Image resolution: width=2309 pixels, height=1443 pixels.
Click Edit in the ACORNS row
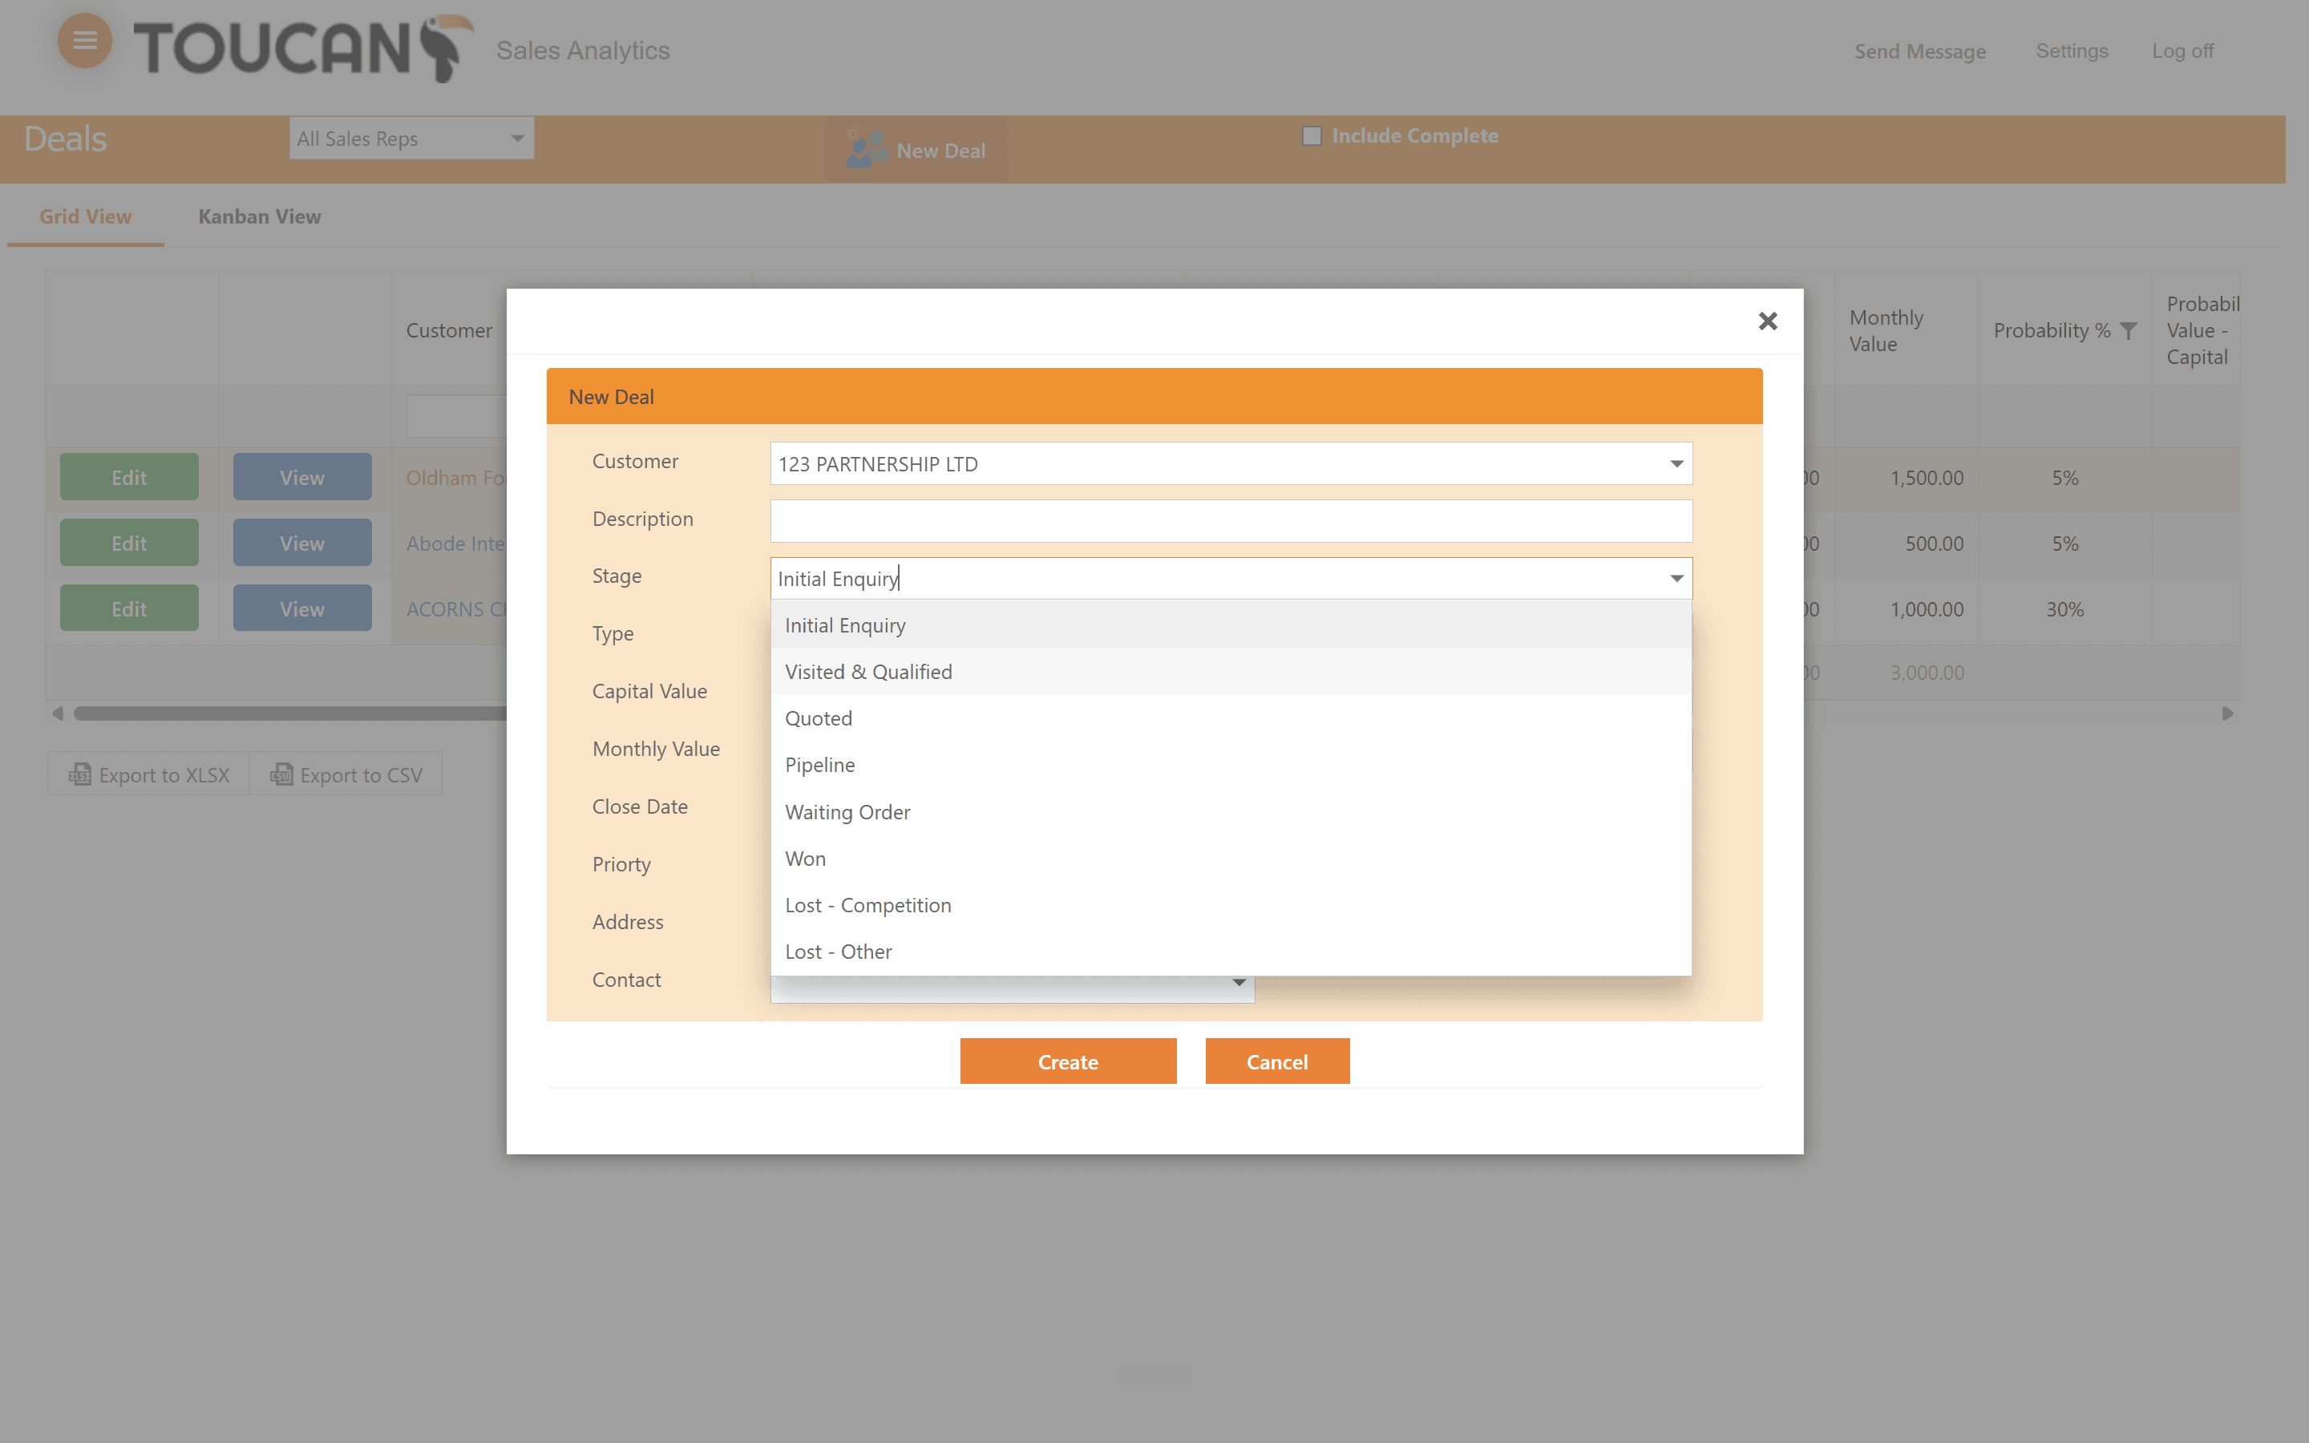pyautogui.click(x=129, y=608)
